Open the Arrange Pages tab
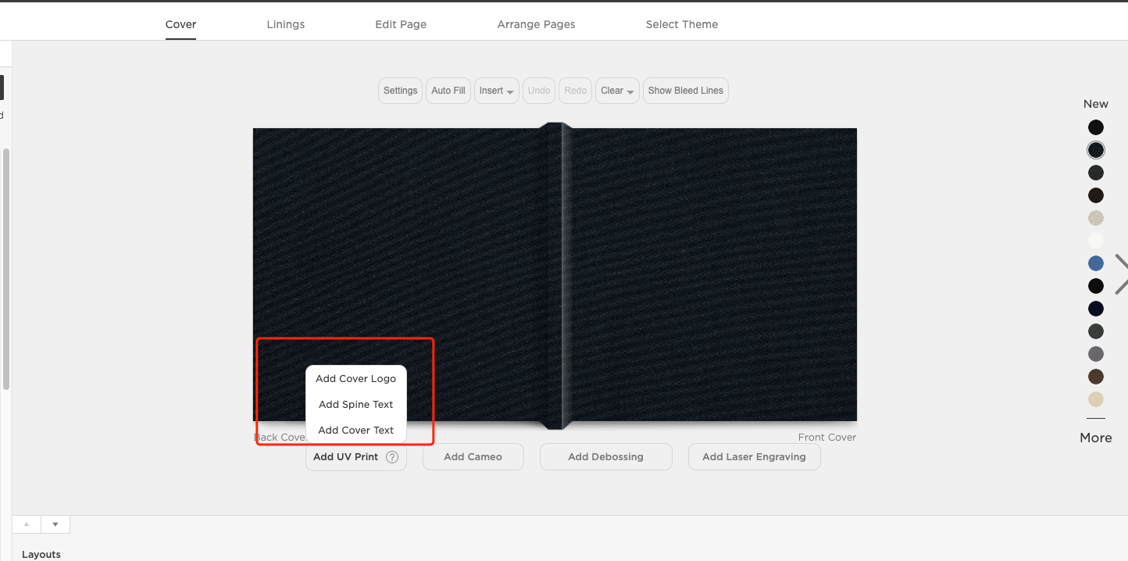The image size is (1128, 561). tap(536, 24)
